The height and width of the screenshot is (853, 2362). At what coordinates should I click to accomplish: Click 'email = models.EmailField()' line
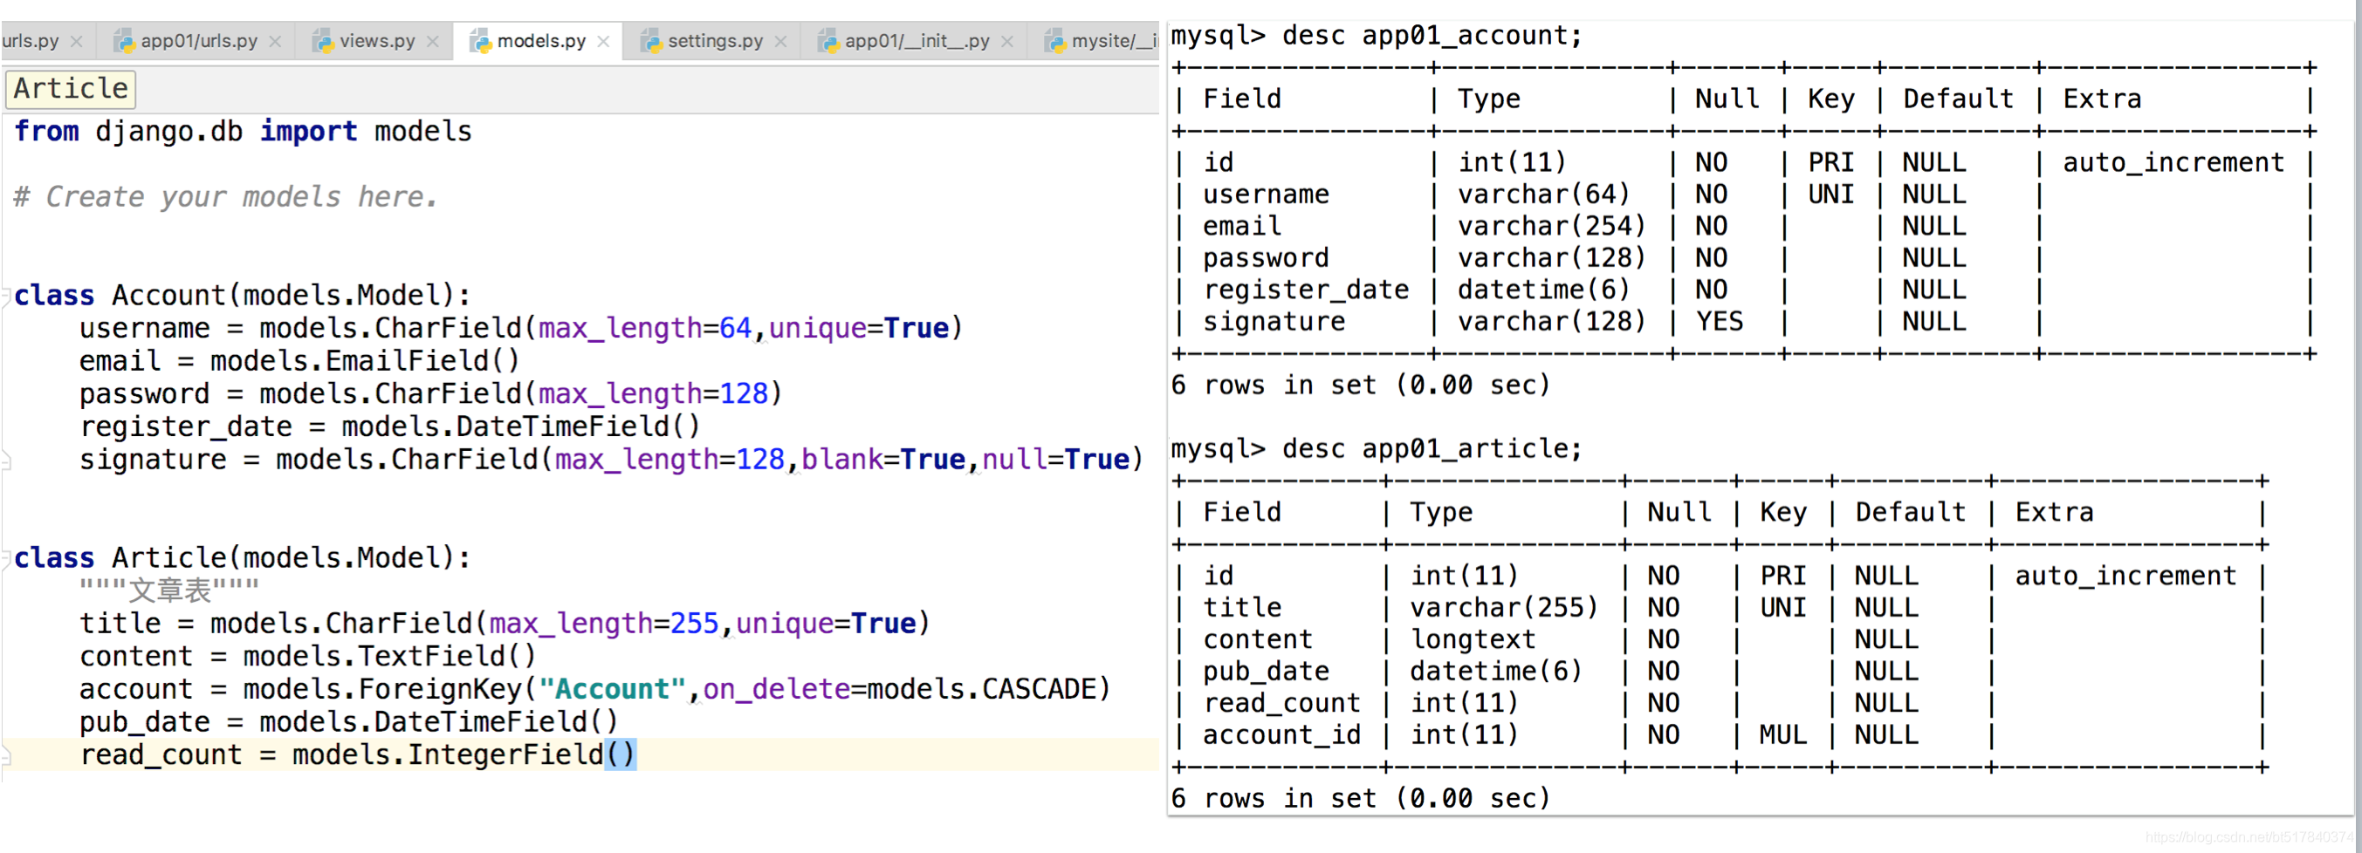pos(300,362)
